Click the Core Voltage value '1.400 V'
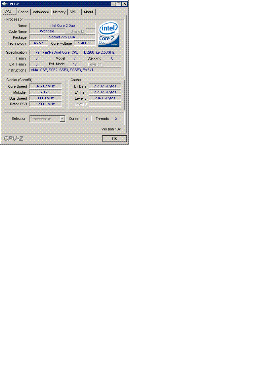The width and height of the screenshot is (254, 383). pos(84,43)
